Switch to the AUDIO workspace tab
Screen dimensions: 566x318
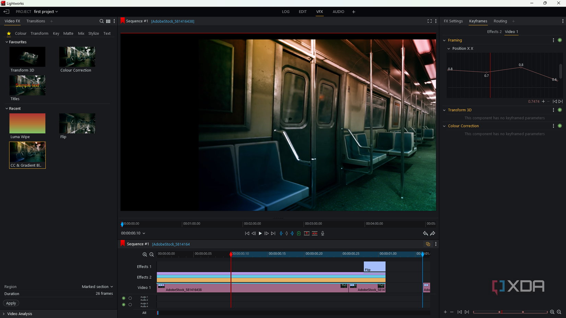[x=338, y=12]
